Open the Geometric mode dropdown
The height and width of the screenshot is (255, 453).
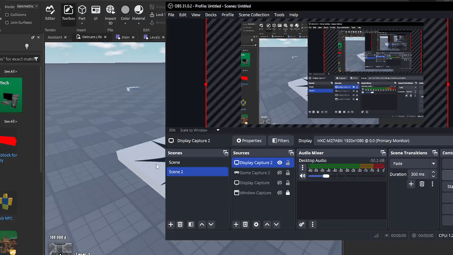[27, 6]
